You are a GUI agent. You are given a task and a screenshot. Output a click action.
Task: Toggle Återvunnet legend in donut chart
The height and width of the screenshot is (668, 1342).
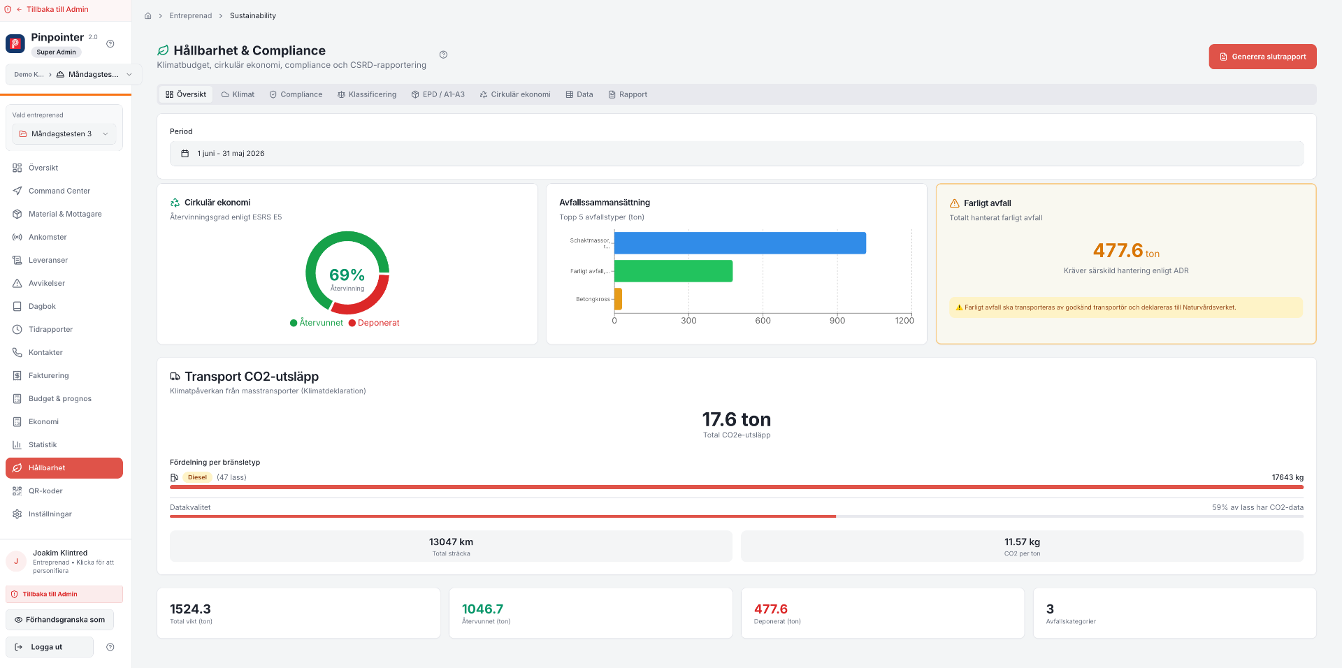click(x=317, y=323)
